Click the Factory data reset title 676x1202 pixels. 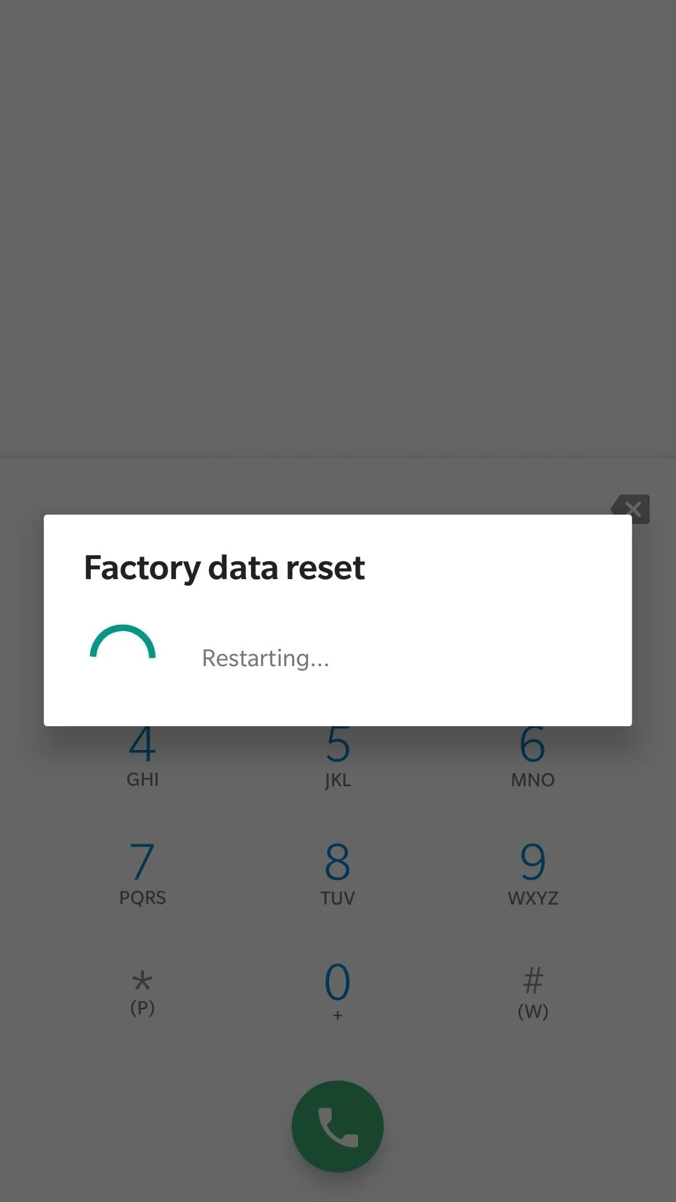pos(224,568)
